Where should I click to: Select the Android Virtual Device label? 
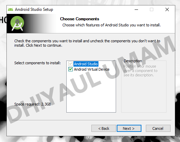tap(92, 69)
